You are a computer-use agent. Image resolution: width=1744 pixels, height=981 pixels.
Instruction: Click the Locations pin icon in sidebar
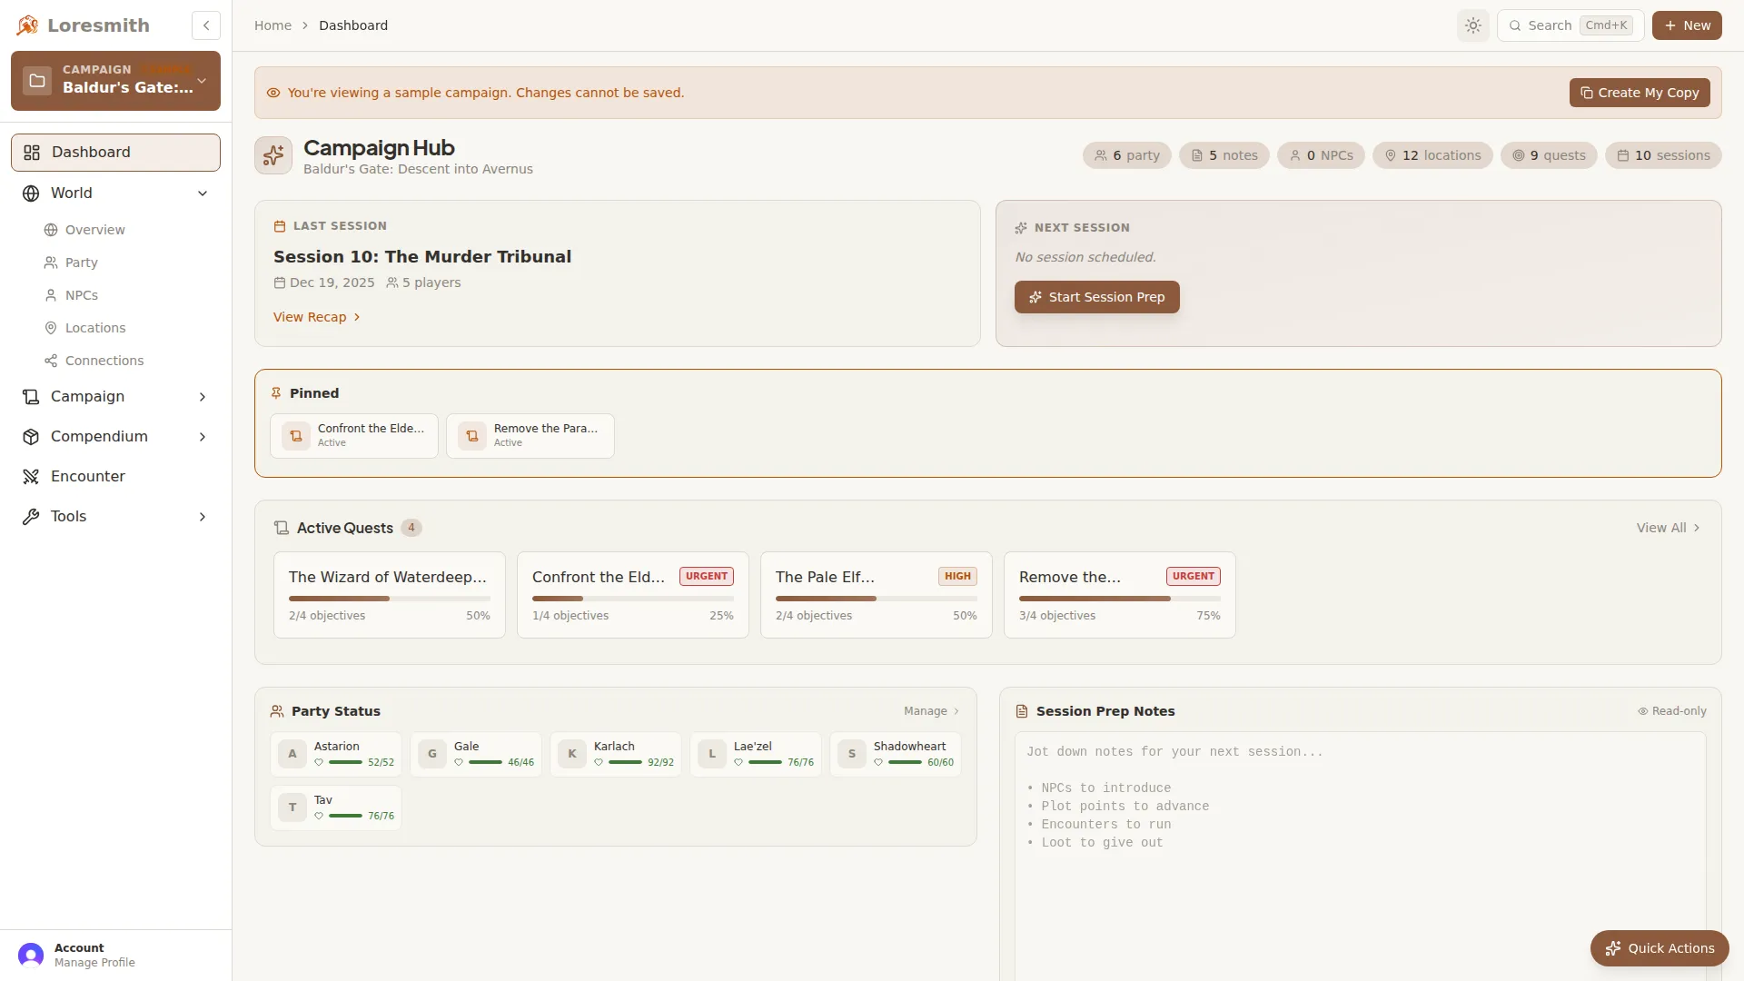[51, 328]
